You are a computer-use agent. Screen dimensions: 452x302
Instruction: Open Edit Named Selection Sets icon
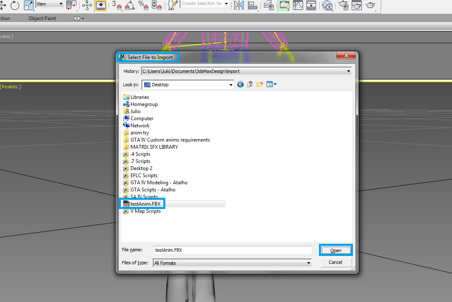172,5
